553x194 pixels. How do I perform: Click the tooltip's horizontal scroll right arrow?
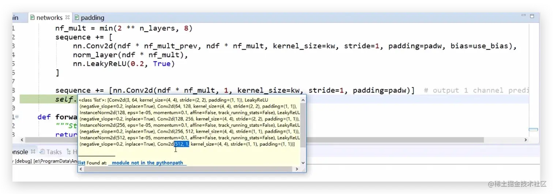coord(297,169)
